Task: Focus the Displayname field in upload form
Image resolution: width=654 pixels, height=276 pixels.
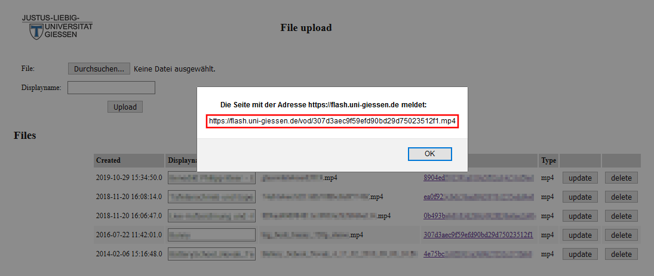Action: coord(111,88)
